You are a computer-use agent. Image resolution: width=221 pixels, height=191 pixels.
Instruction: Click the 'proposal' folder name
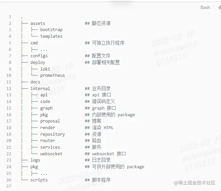[x=50, y=121]
